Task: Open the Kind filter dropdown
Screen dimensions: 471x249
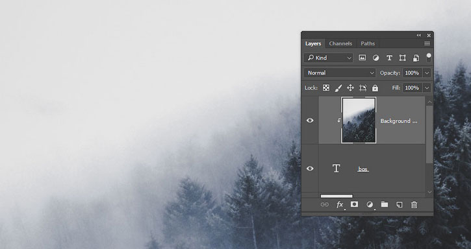Action: [x=328, y=58]
